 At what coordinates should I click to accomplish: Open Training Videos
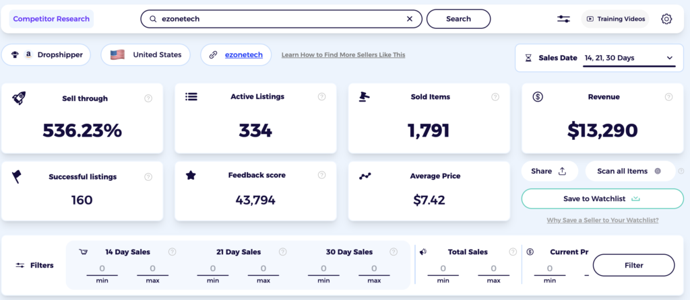pyautogui.click(x=615, y=19)
